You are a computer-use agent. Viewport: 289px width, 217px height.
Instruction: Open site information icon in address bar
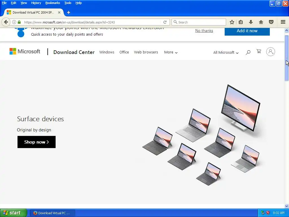(14, 22)
